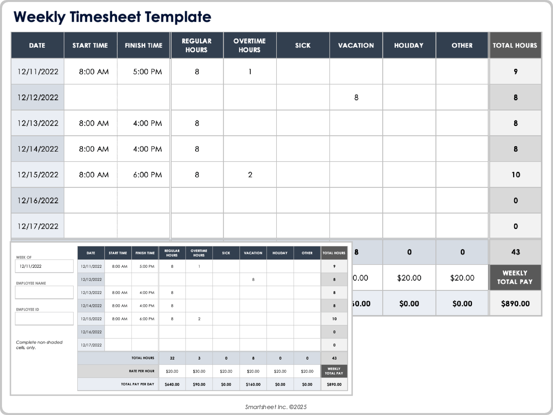The image size is (553, 415).
Task: Select the FINISH TIME column header
Action: [144, 45]
